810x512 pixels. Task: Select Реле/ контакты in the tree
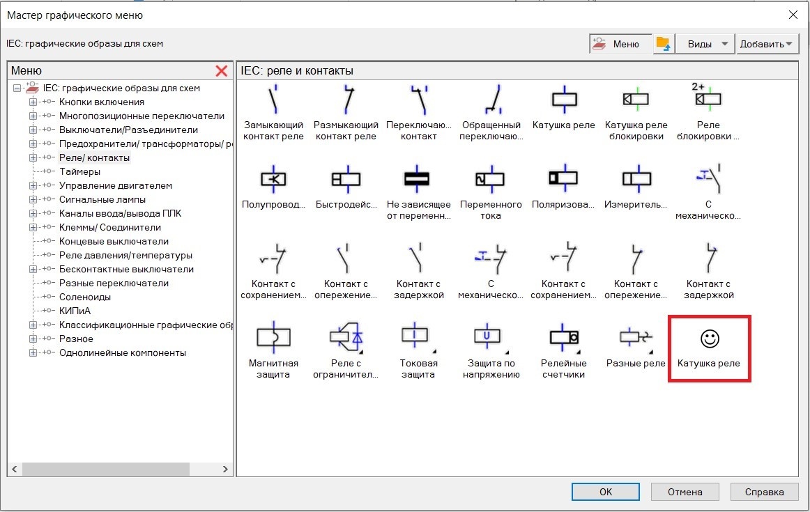94,158
